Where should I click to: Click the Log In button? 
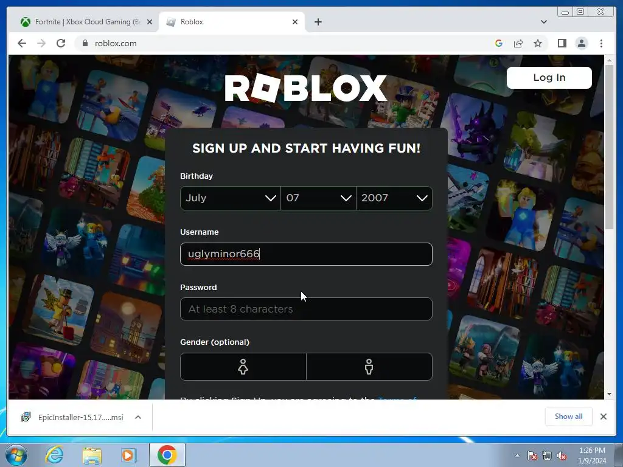pyautogui.click(x=549, y=77)
